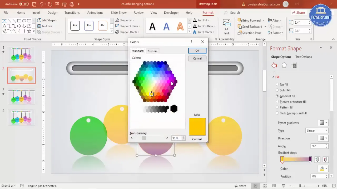Image resolution: width=337 pixels, height=189 pixels.
Task: Open the Shape Fill dropdown
Action: click(x=125, y=20)
